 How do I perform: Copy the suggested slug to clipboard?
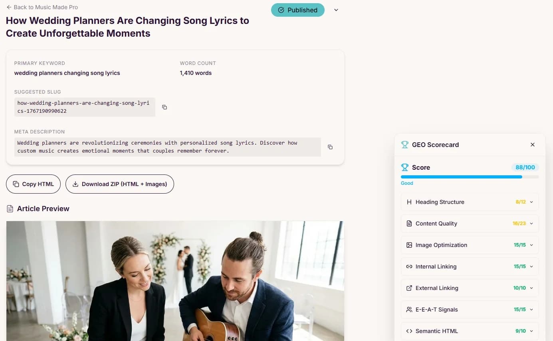(165, 107)
